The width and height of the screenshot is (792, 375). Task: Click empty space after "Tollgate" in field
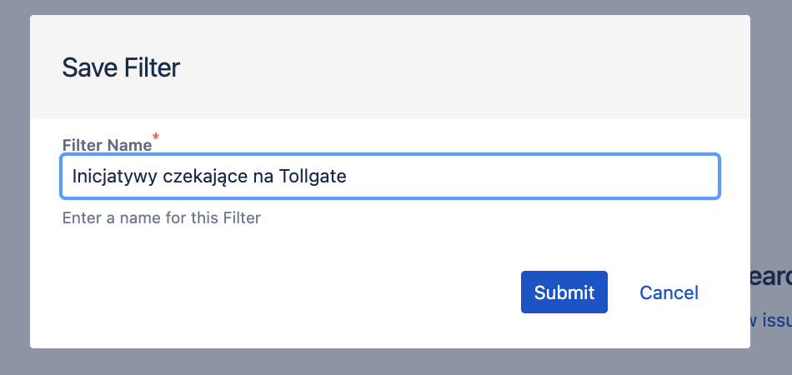coord(534,177)
